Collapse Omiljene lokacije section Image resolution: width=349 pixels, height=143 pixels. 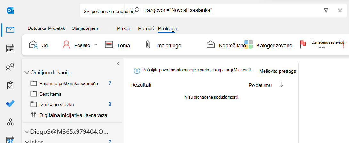[x=27, y=72]
